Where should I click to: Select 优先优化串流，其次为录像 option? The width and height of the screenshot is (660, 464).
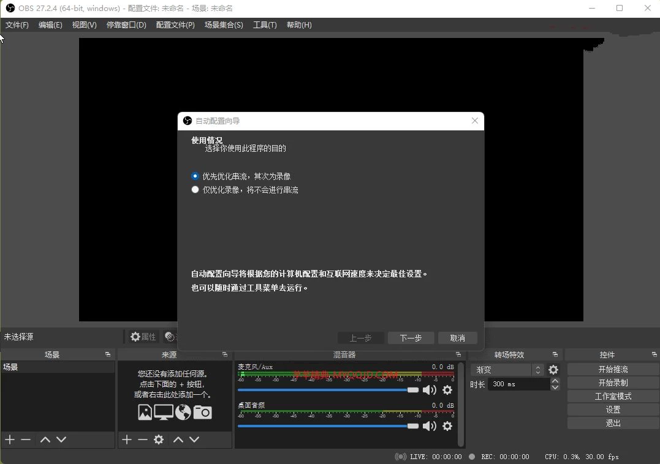point(195,176)
